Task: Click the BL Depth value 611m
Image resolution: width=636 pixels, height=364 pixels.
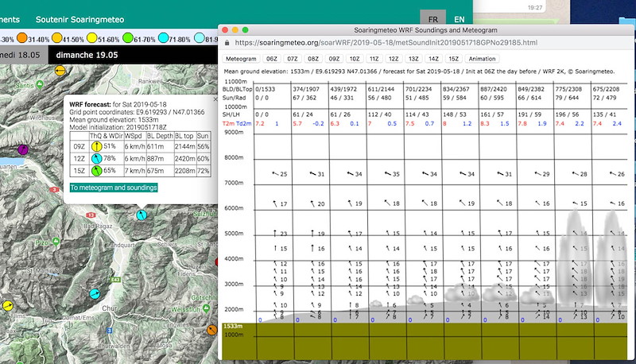Action: (x=155, y=146)
